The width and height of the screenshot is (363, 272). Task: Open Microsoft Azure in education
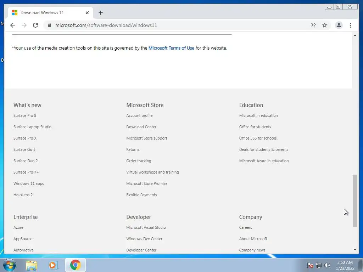point(264,161)
